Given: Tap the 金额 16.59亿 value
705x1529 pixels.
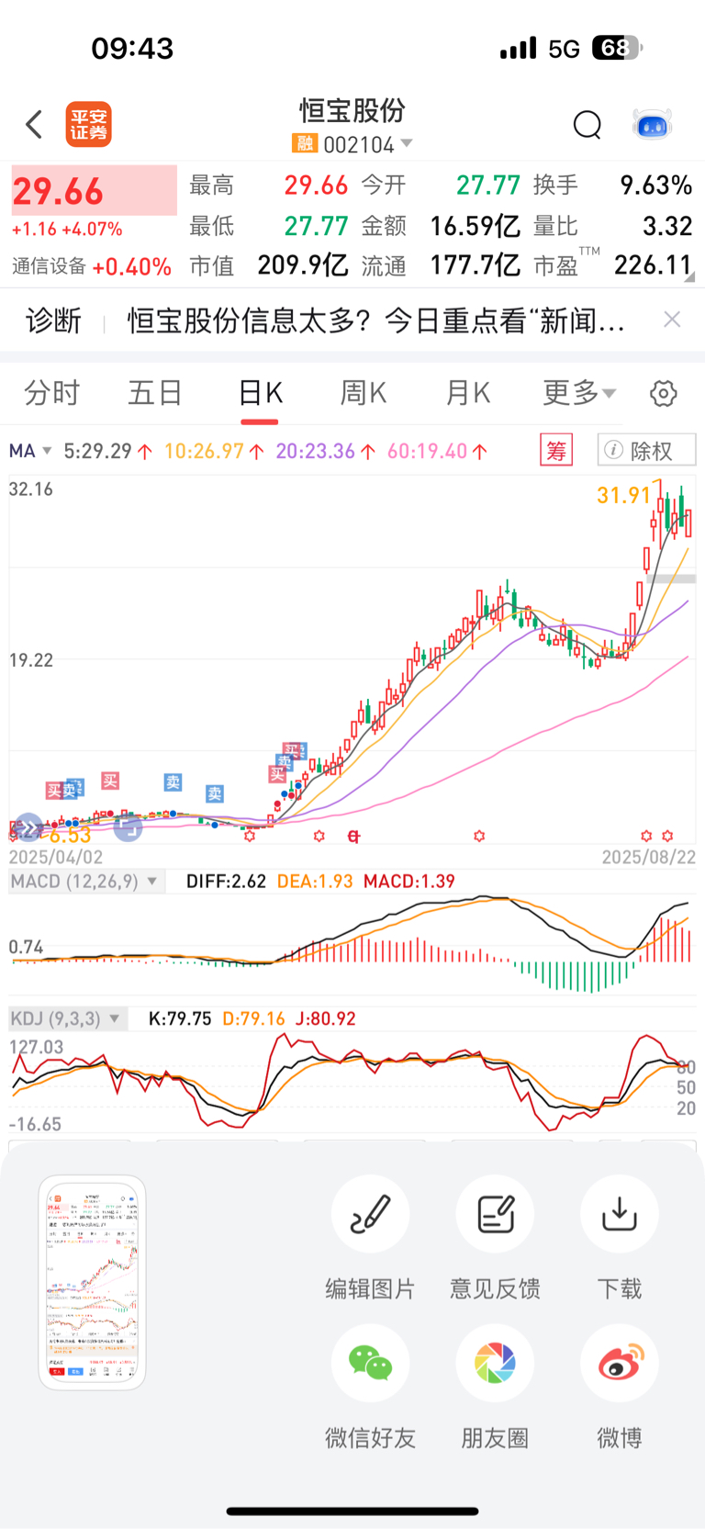Looking at the screenshot, I should (x=475, y=226).
